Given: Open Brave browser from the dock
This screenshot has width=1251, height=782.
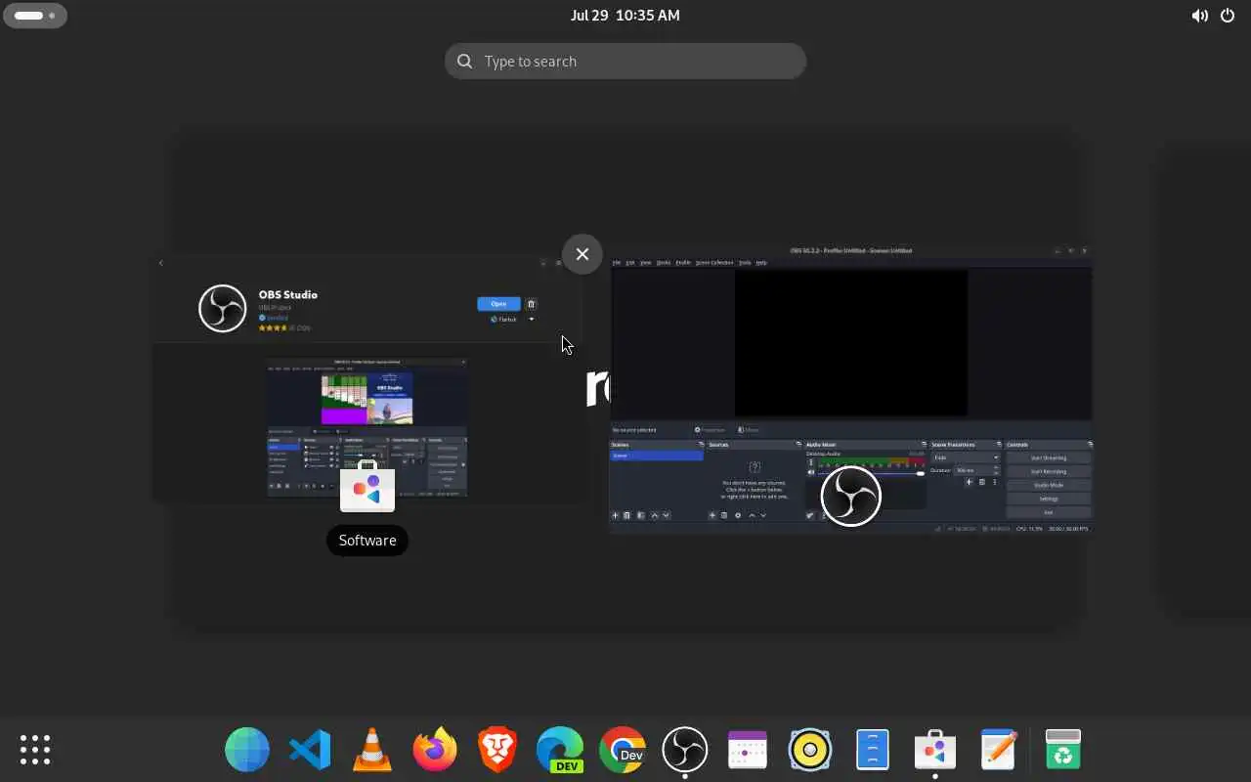Looking at the screenshot, I should pyautogui.click(x=497, y=750).
